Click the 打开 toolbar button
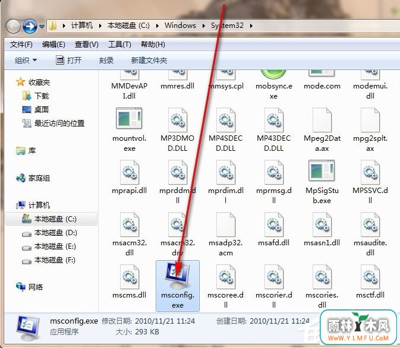400x348 pixels. coord(68,61)
